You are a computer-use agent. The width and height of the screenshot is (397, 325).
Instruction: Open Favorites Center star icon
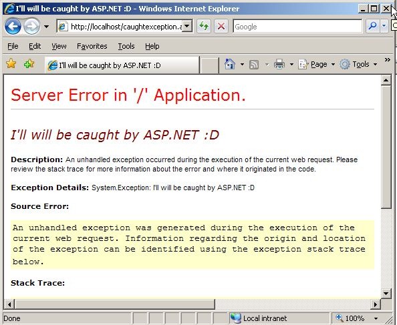(11, 64)
